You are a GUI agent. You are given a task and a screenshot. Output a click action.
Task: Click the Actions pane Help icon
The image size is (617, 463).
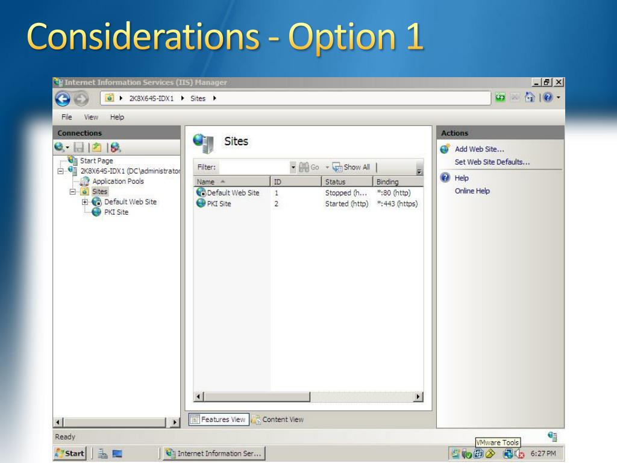pos(445,178)
